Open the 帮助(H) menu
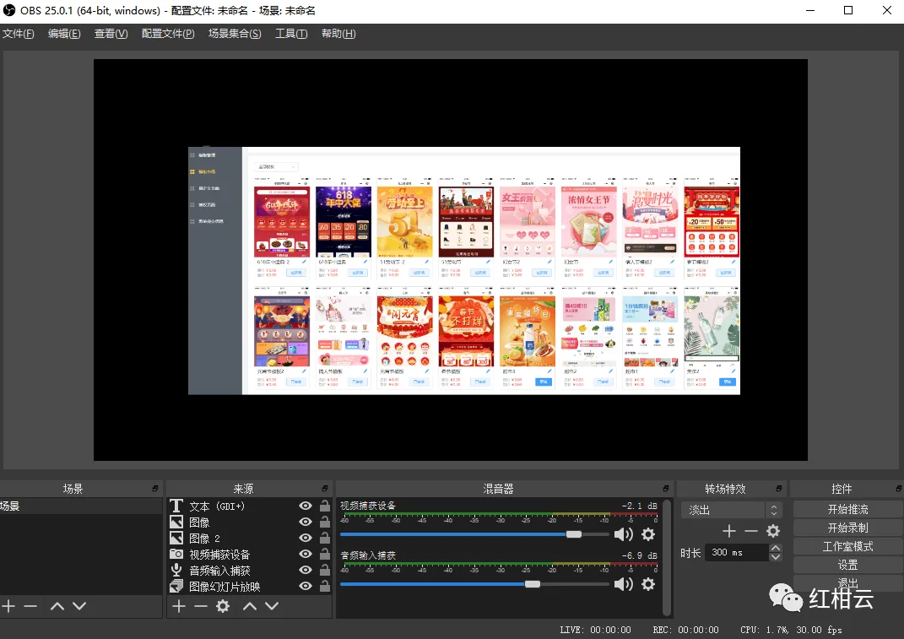The width and height of the screenshot is (904, 639). [338, 34]
